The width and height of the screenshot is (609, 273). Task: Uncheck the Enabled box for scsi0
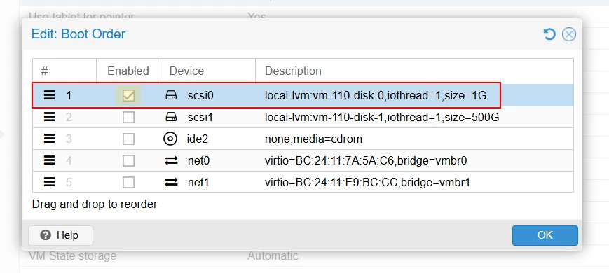[128, 95]
